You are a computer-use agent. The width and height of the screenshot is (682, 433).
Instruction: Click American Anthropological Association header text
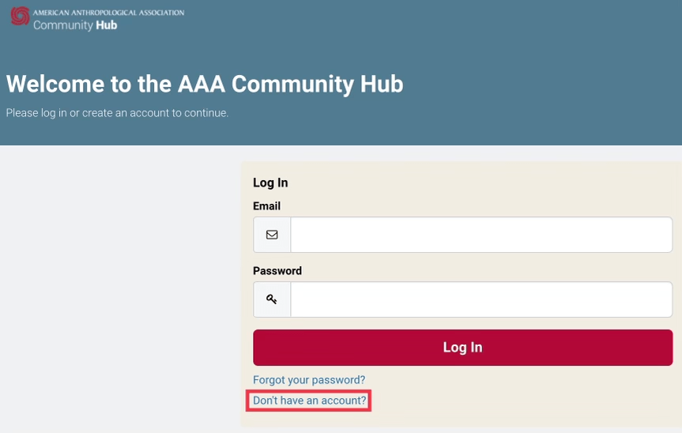pyautogui.click(x=108, y=13)
